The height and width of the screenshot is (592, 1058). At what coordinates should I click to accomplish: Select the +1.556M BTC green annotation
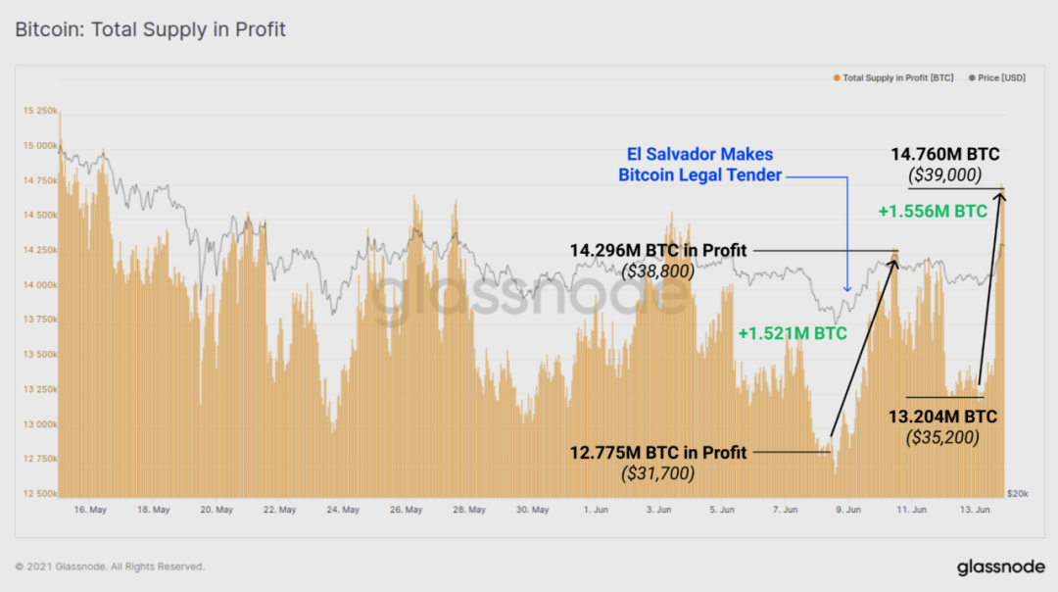936,211
